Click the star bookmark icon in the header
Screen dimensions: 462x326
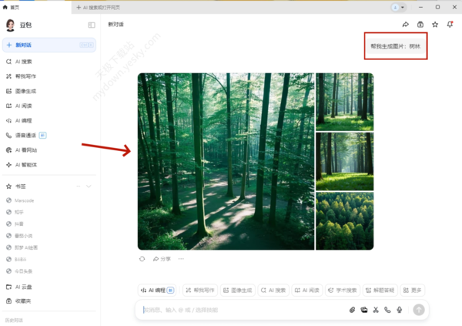tap(435, 25)
